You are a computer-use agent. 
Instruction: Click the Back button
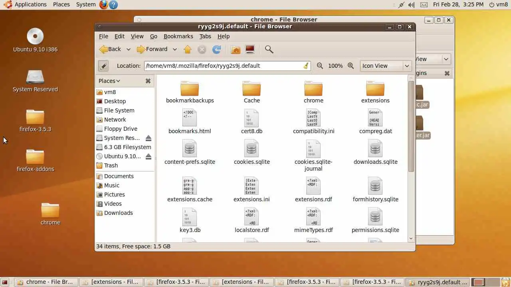(x=110, y=49)
